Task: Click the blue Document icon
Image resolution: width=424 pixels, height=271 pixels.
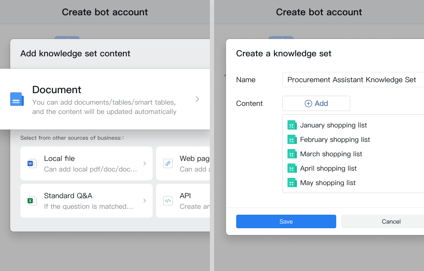Action: click(x=17, y=99)
